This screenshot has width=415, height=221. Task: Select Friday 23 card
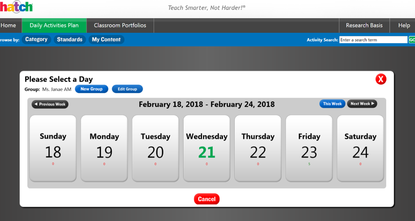[309, 148]
